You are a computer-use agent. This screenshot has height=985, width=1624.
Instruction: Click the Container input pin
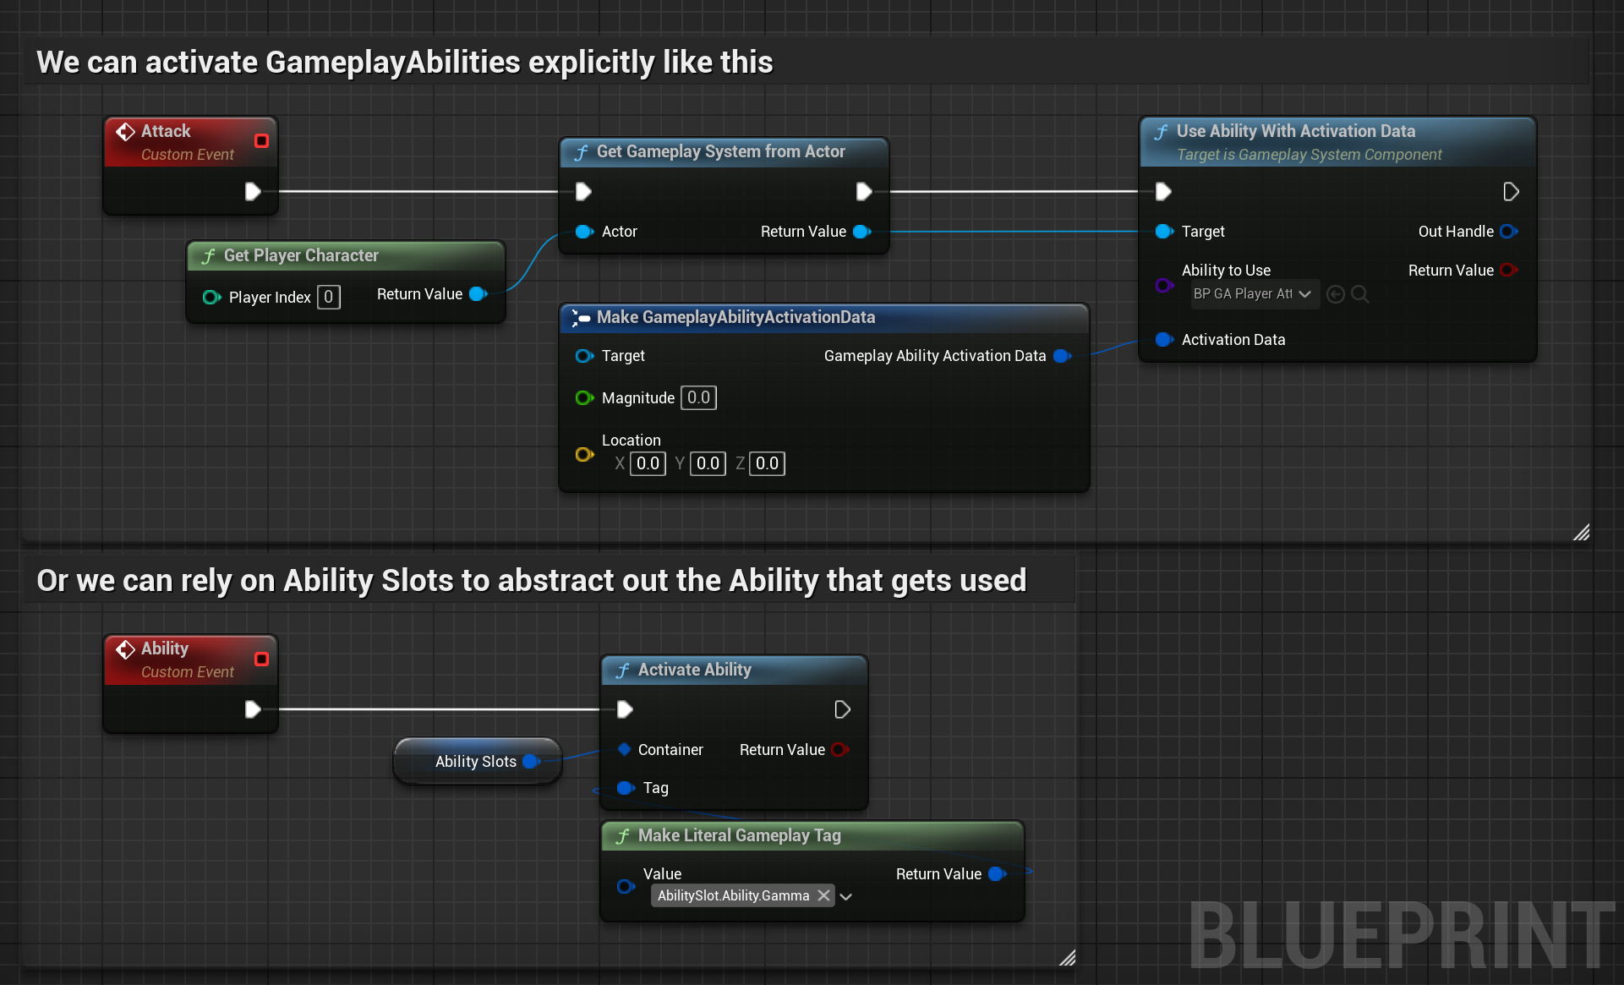(625, 749)
